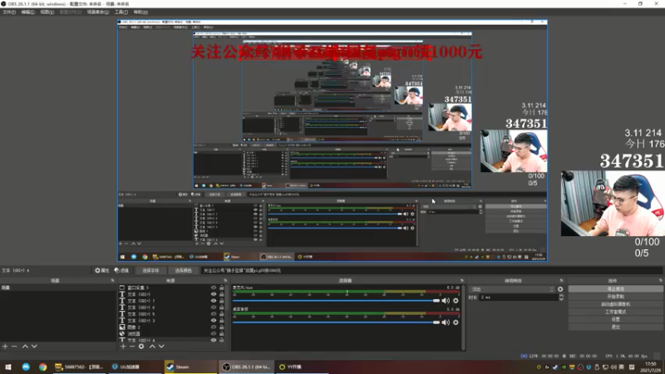Open the 淡出 transition dropdown
This screenshot has width=665, height=374.
[512, 289]
